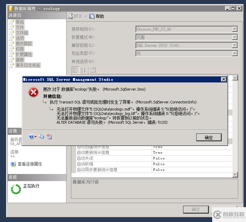This screenshot has height=222, width=246.
Task: Click the 查看连接属性 connection icon
Action: (13, 164)
